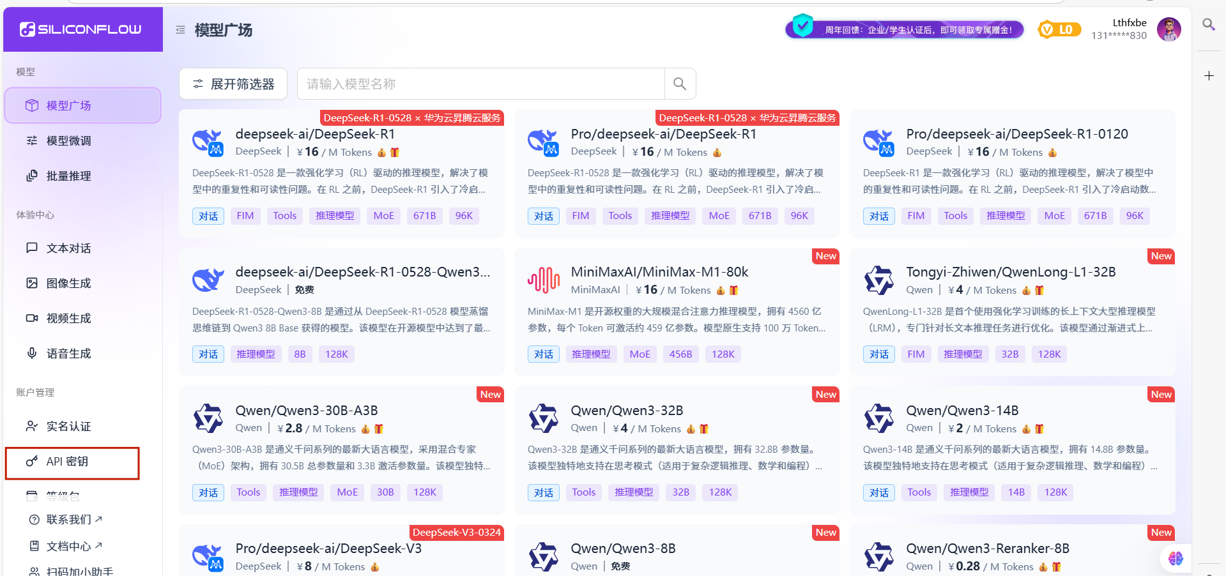Open the user avatar menu
The image size is (1226, 576).
tap(1169, 29)
